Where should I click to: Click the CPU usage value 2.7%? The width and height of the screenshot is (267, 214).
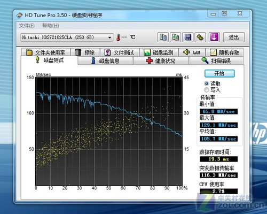pyautogui.click(x=219, y=192)
